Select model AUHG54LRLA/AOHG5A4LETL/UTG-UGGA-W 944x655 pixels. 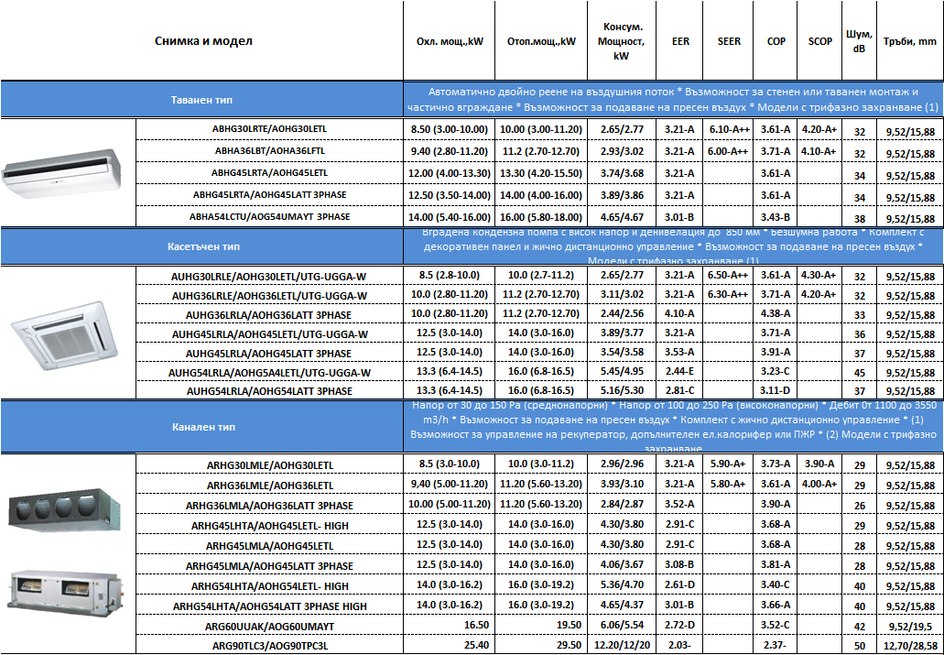pos(270,373)
